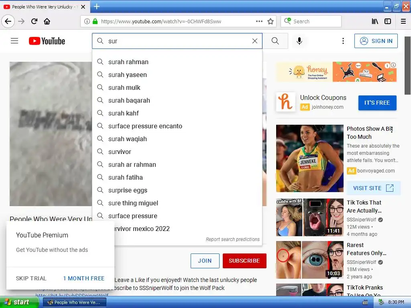This screenshot has width=411, height=308.
Task: Pick suggestion 'surah waqiah'
Action: click(177, 139)
